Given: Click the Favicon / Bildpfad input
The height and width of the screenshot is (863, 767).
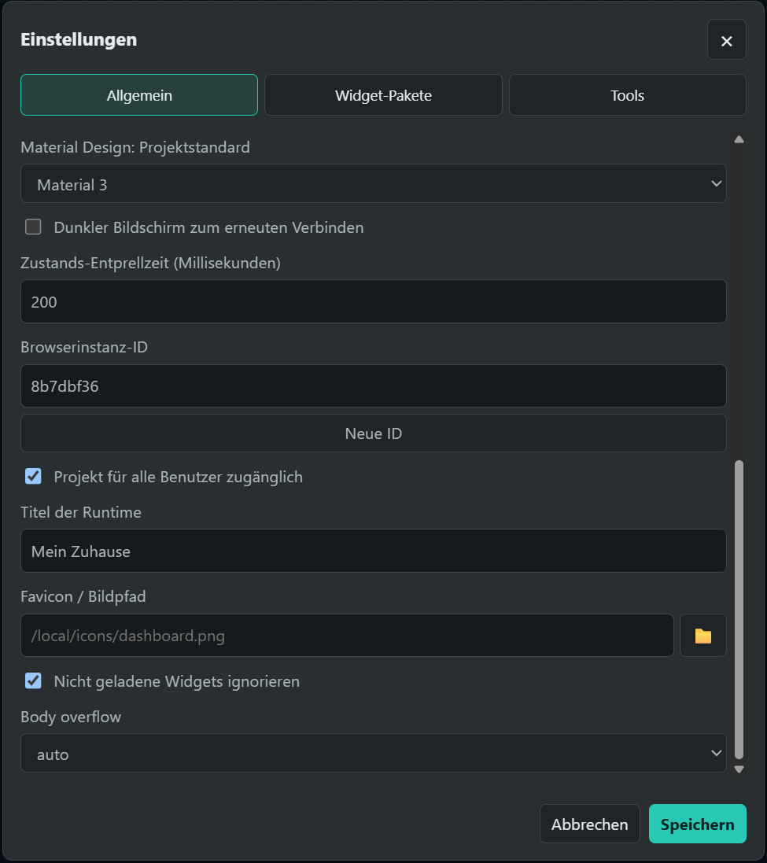Looking at the screenshot, I should (x=347, y=635).
